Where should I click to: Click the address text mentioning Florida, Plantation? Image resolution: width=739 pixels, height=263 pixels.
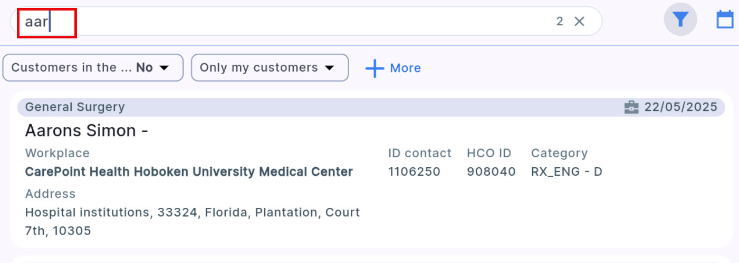coord(192,213)
